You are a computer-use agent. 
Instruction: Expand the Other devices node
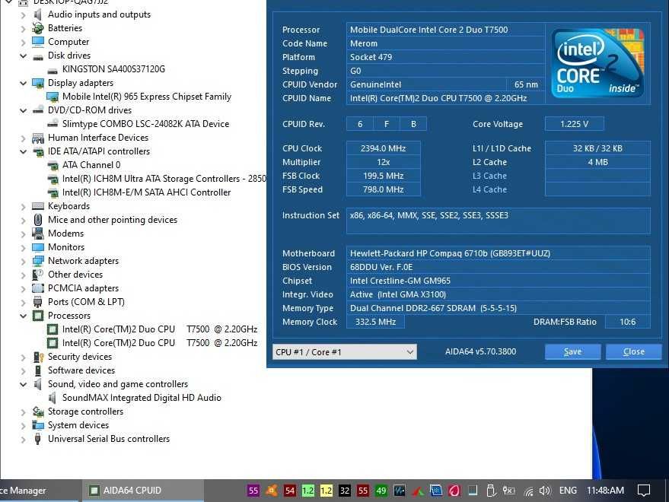[23, 275]
